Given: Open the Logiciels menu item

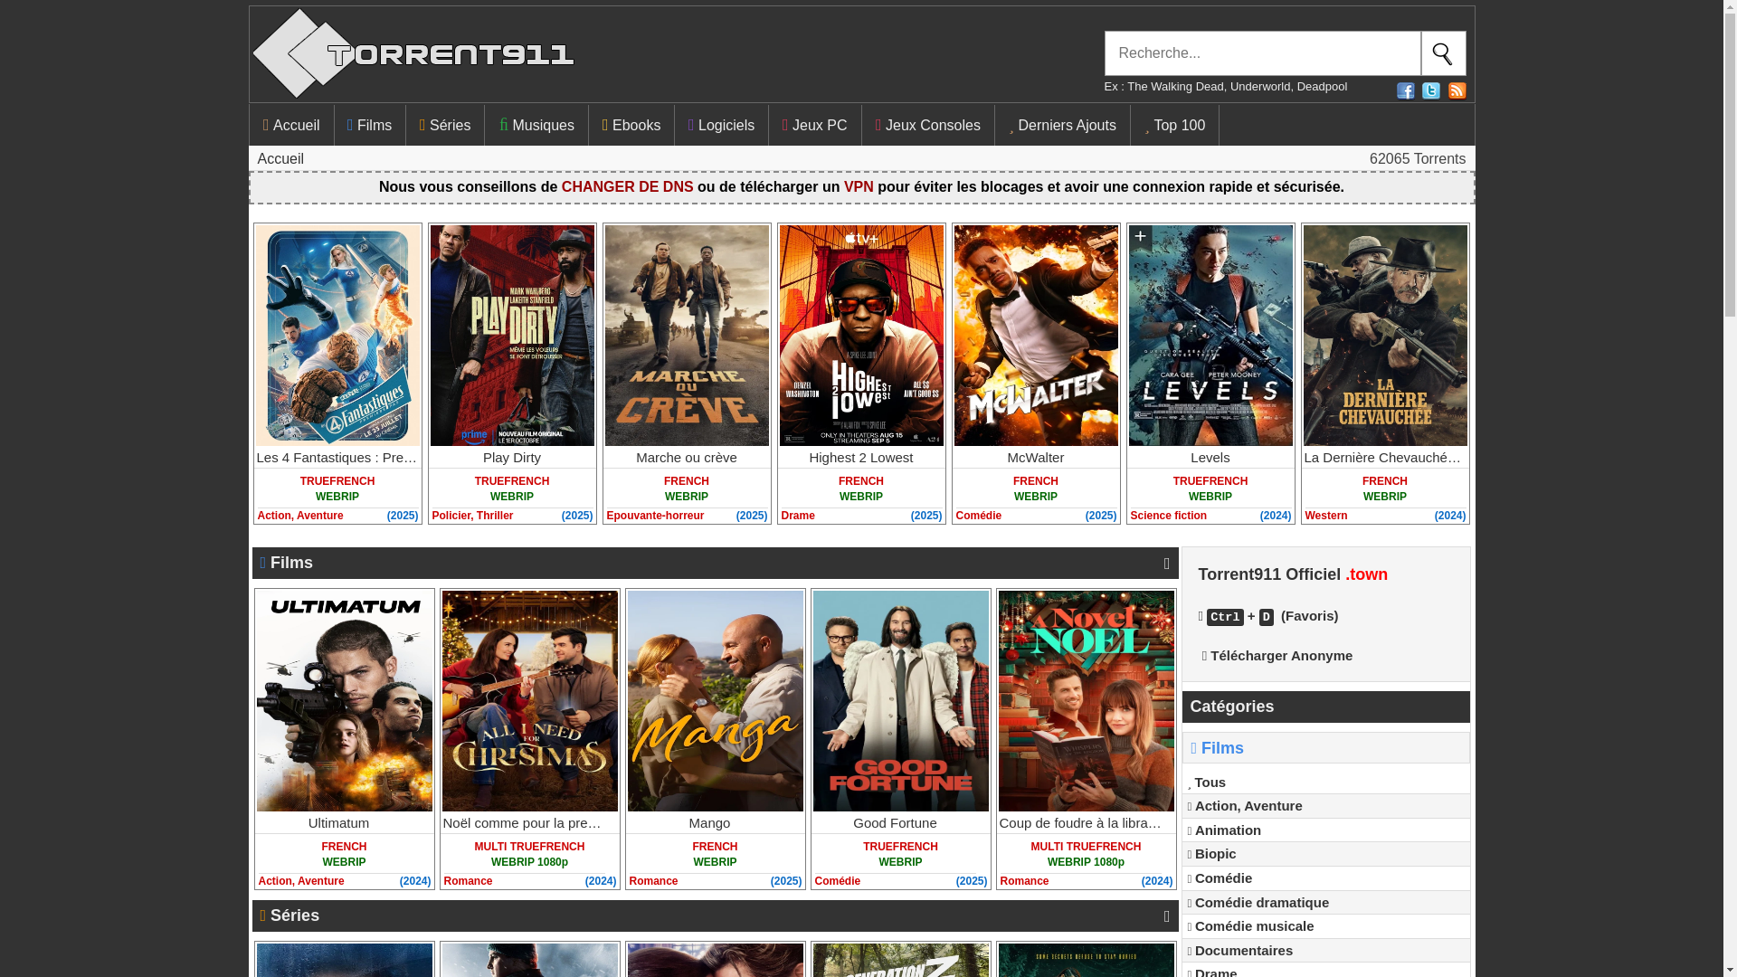Looking at the screenshot, I should [721, 125].
